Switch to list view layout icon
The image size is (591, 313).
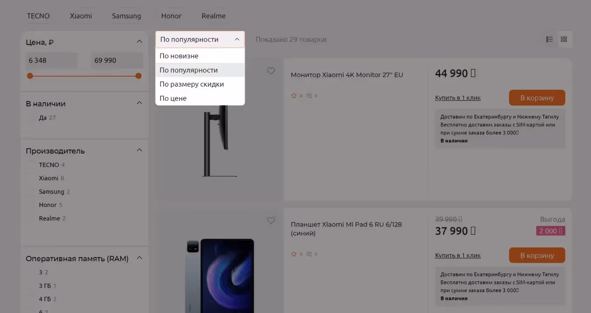click(x=549, y=39)
